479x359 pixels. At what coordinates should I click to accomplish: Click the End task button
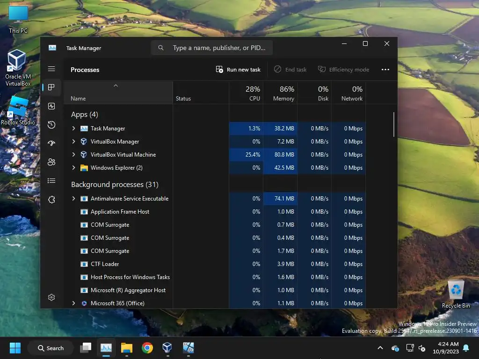(290, 70)
